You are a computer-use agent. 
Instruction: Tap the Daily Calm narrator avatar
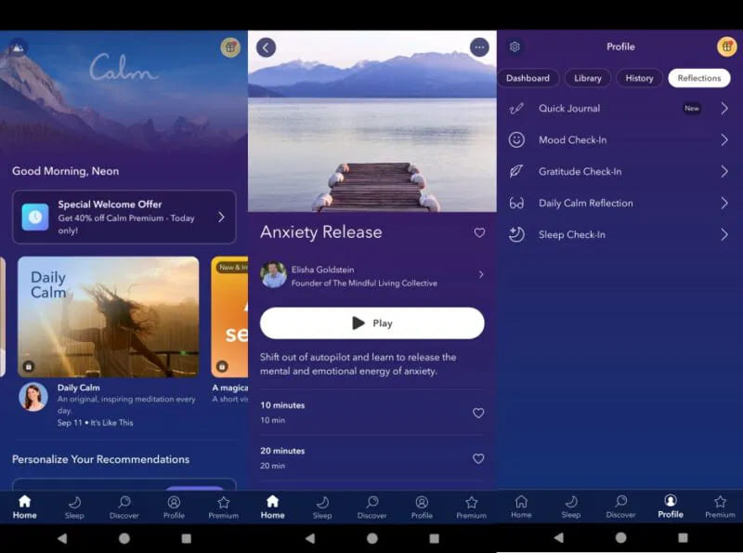pyautogui.click(x=33, y=397)
